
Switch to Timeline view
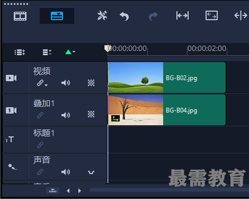click(x=57, y=16)
